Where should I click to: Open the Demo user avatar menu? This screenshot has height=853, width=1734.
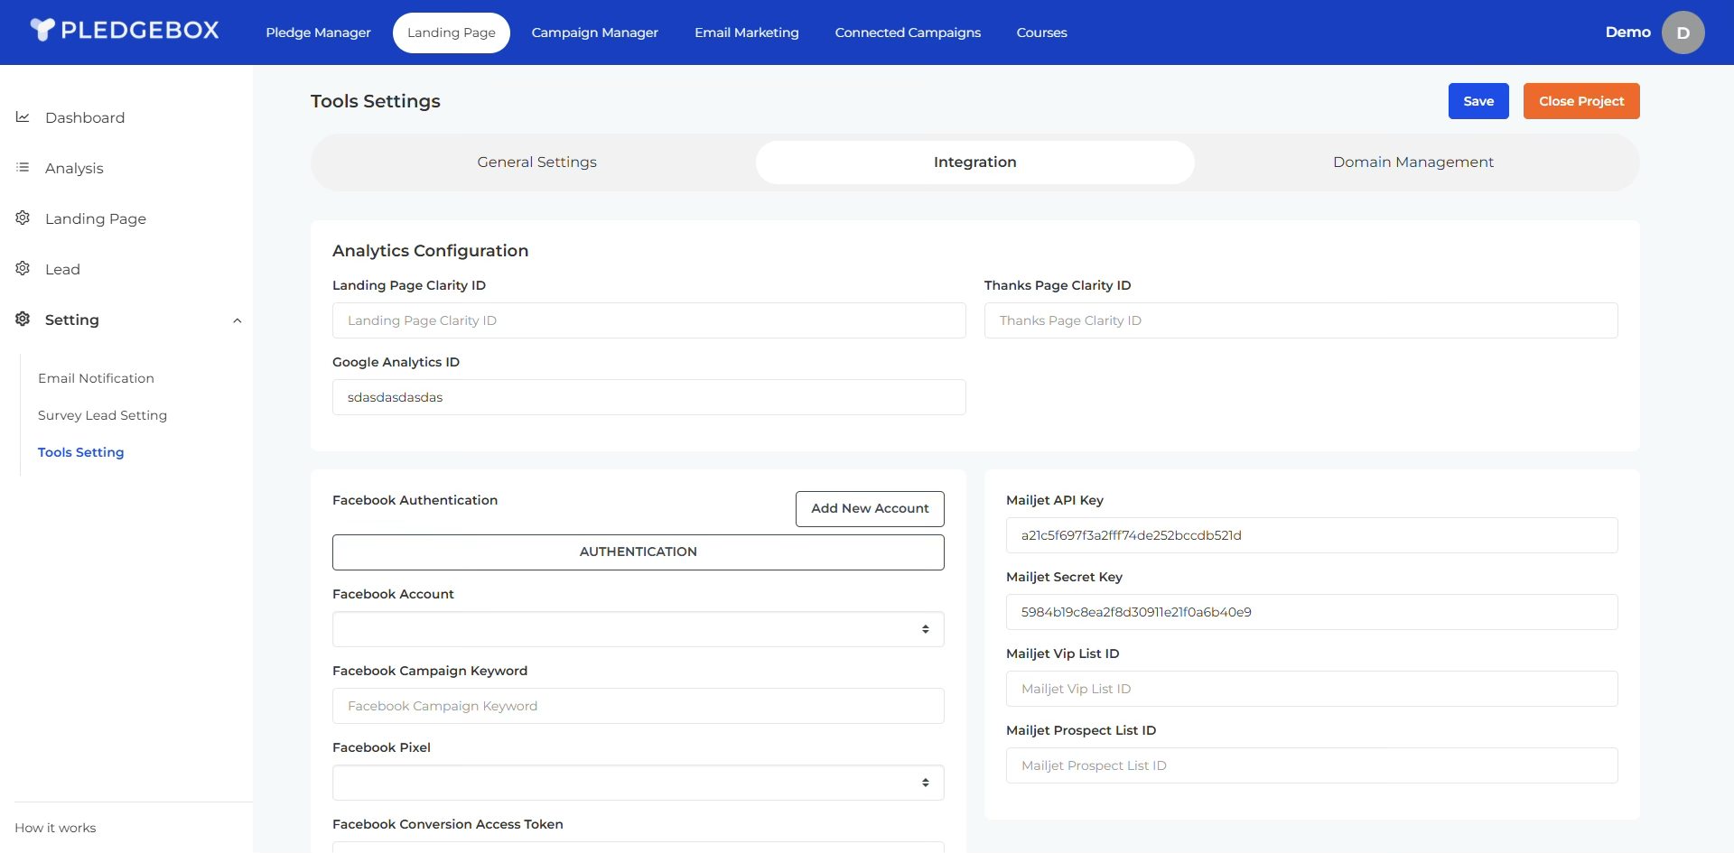[1683, 32]
